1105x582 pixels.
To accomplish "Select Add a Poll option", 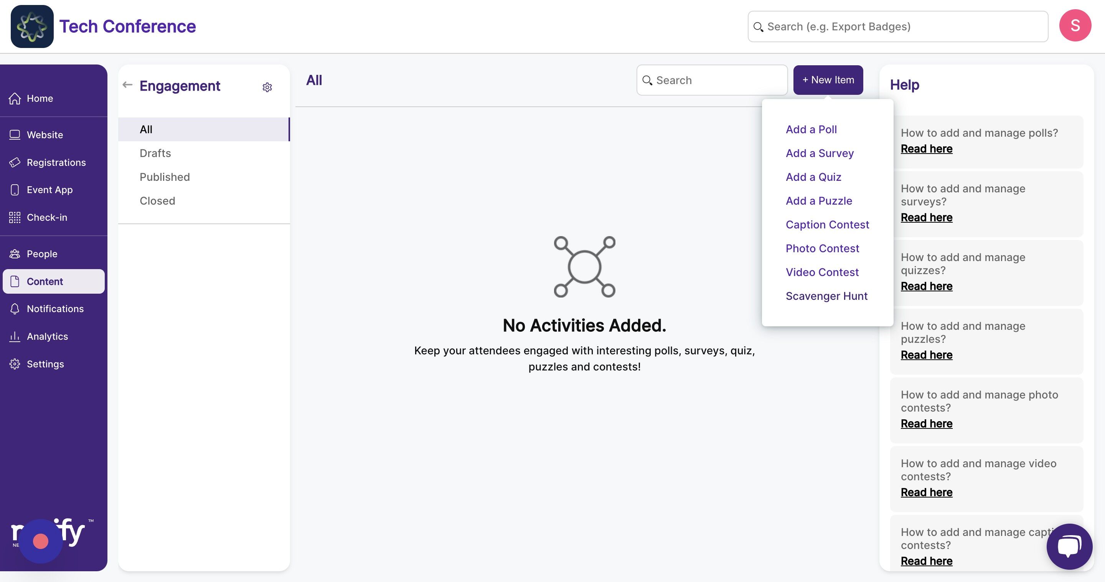I will pos(811,129).
